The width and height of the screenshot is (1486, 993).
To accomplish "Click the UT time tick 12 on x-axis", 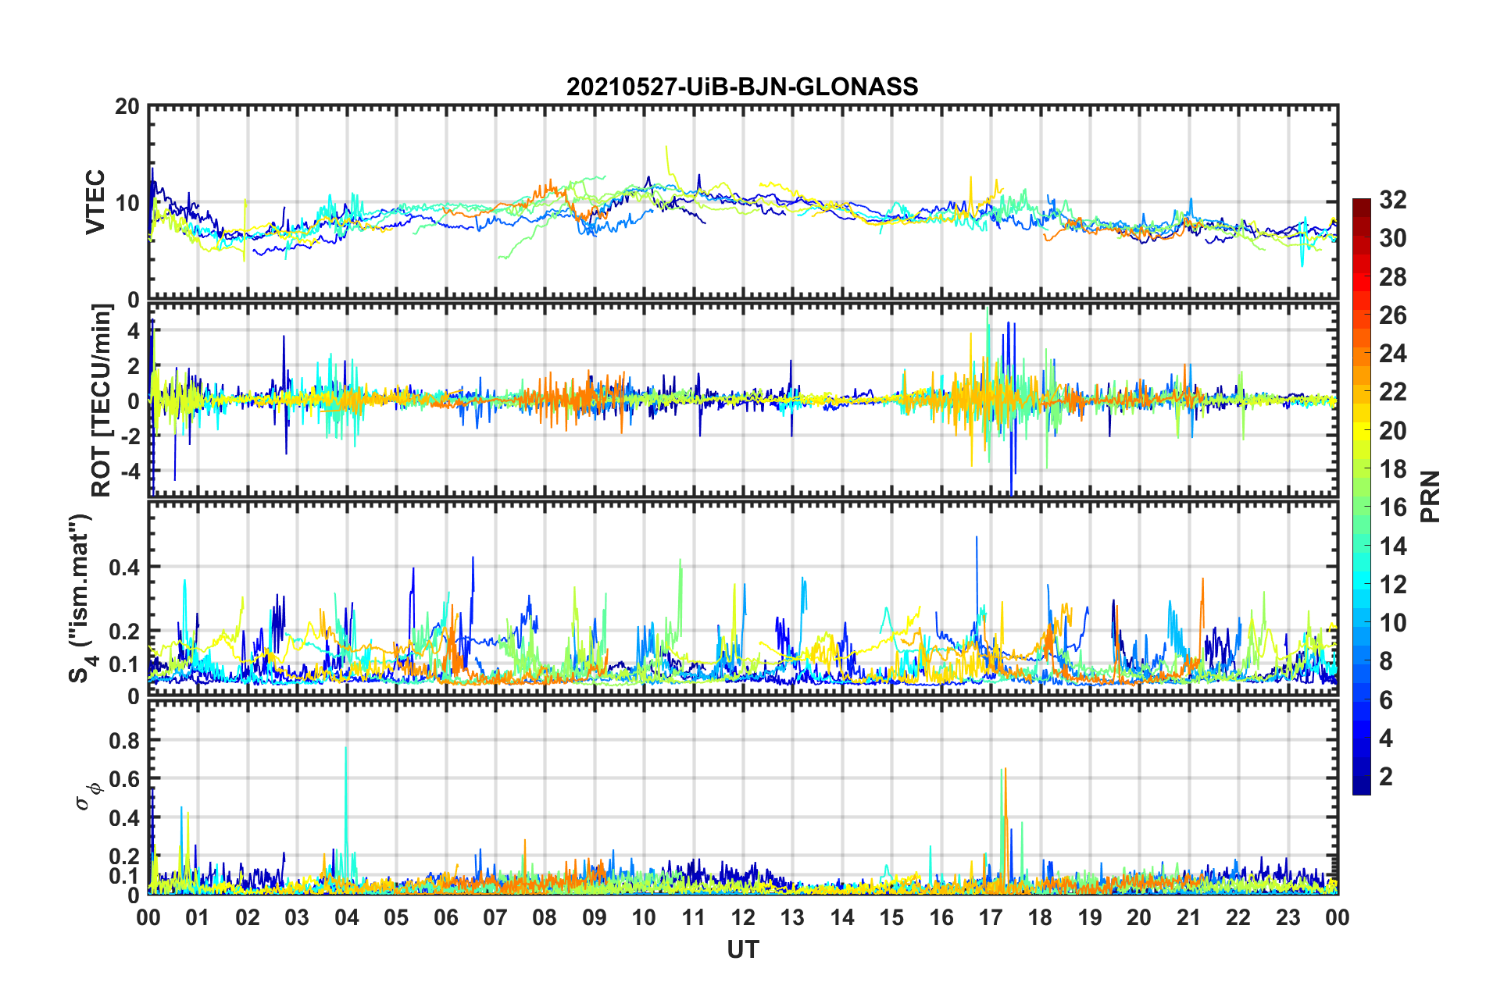I will (743, 917).
